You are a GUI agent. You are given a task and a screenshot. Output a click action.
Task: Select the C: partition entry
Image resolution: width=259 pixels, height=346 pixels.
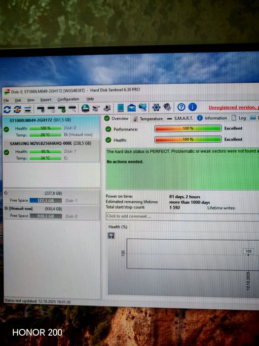[52, 197]
